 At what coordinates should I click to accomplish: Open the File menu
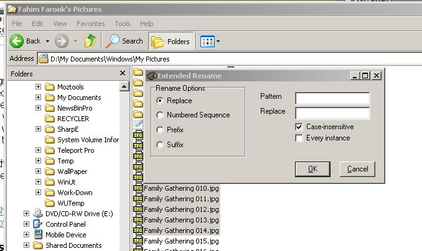coord(17,24)
